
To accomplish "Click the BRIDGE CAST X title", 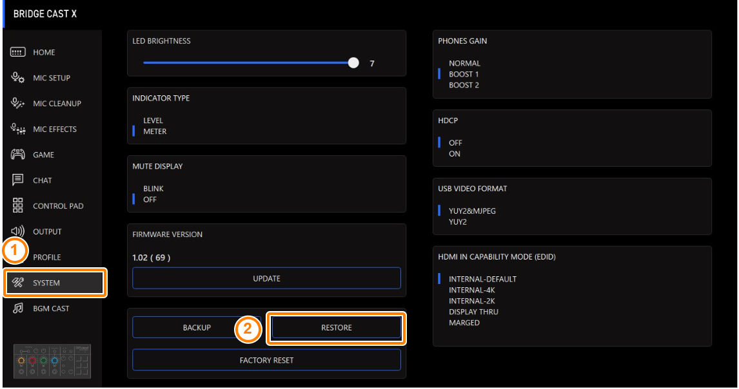I will tap(44, 14).
